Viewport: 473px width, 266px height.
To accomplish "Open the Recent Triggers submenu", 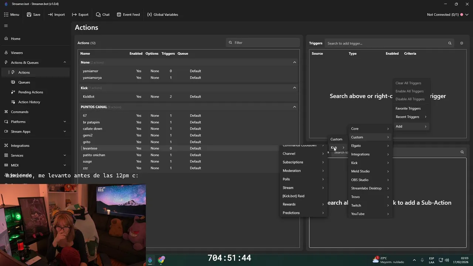I will click(x=411, y=117).
